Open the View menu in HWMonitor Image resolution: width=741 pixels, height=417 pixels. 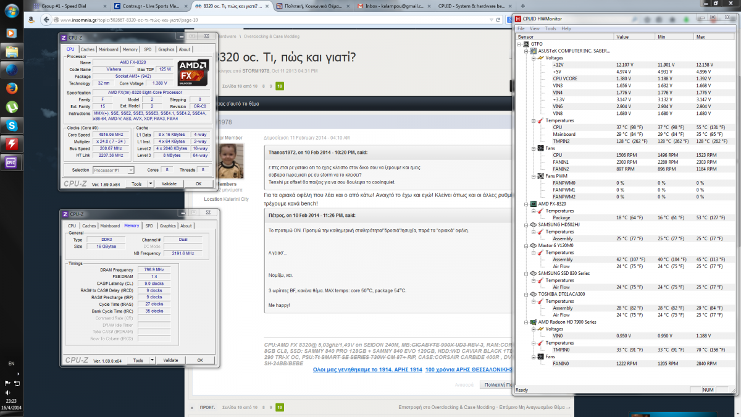click(x=535, y=28)
